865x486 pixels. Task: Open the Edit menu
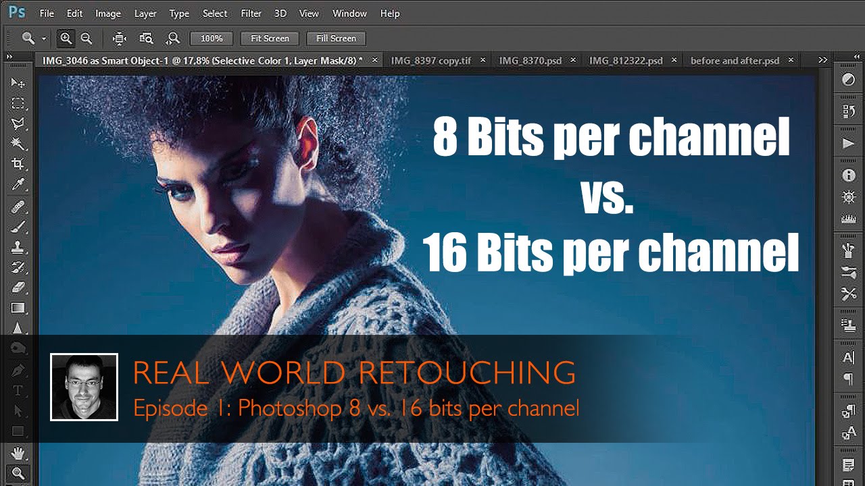(x=74, y=13)
